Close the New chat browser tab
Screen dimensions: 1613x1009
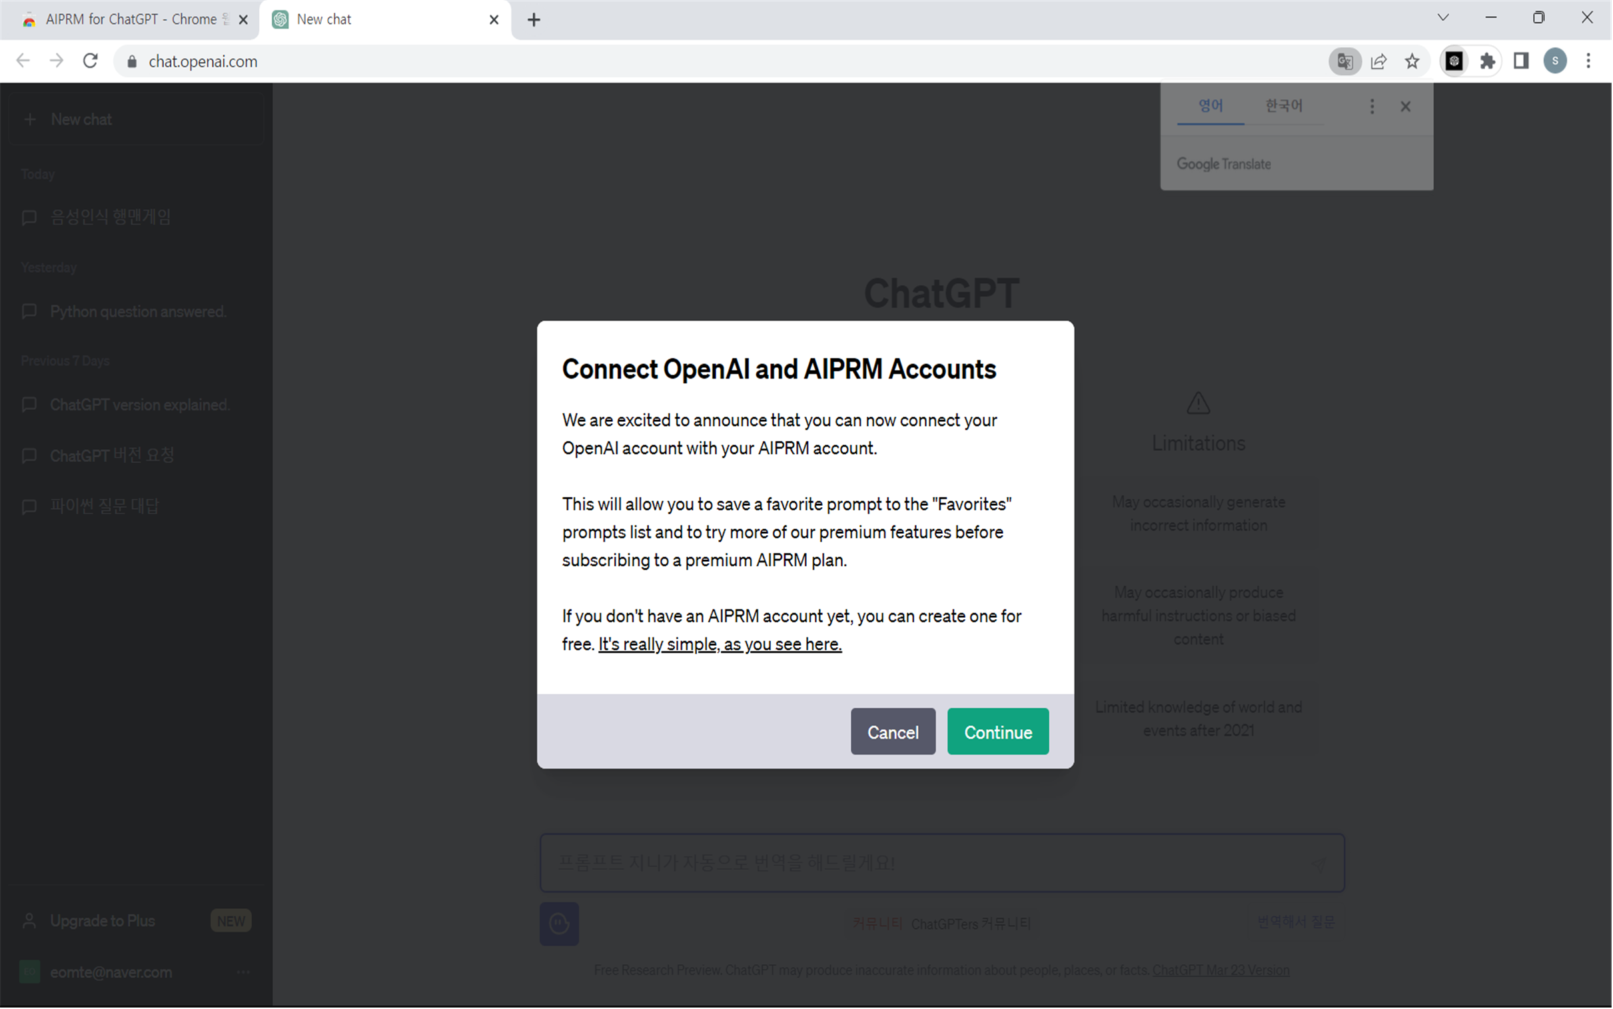494,20
